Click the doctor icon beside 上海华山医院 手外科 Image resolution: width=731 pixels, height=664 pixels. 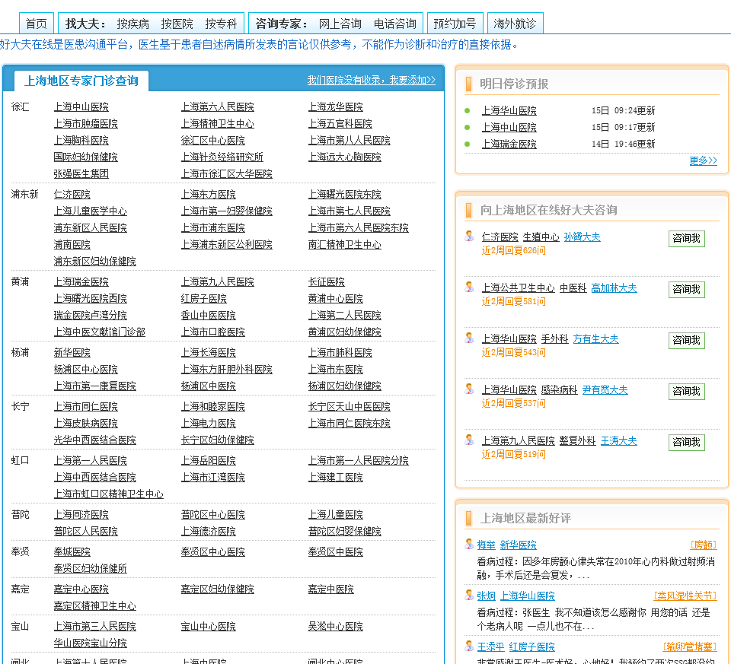[x=470, y=338]
